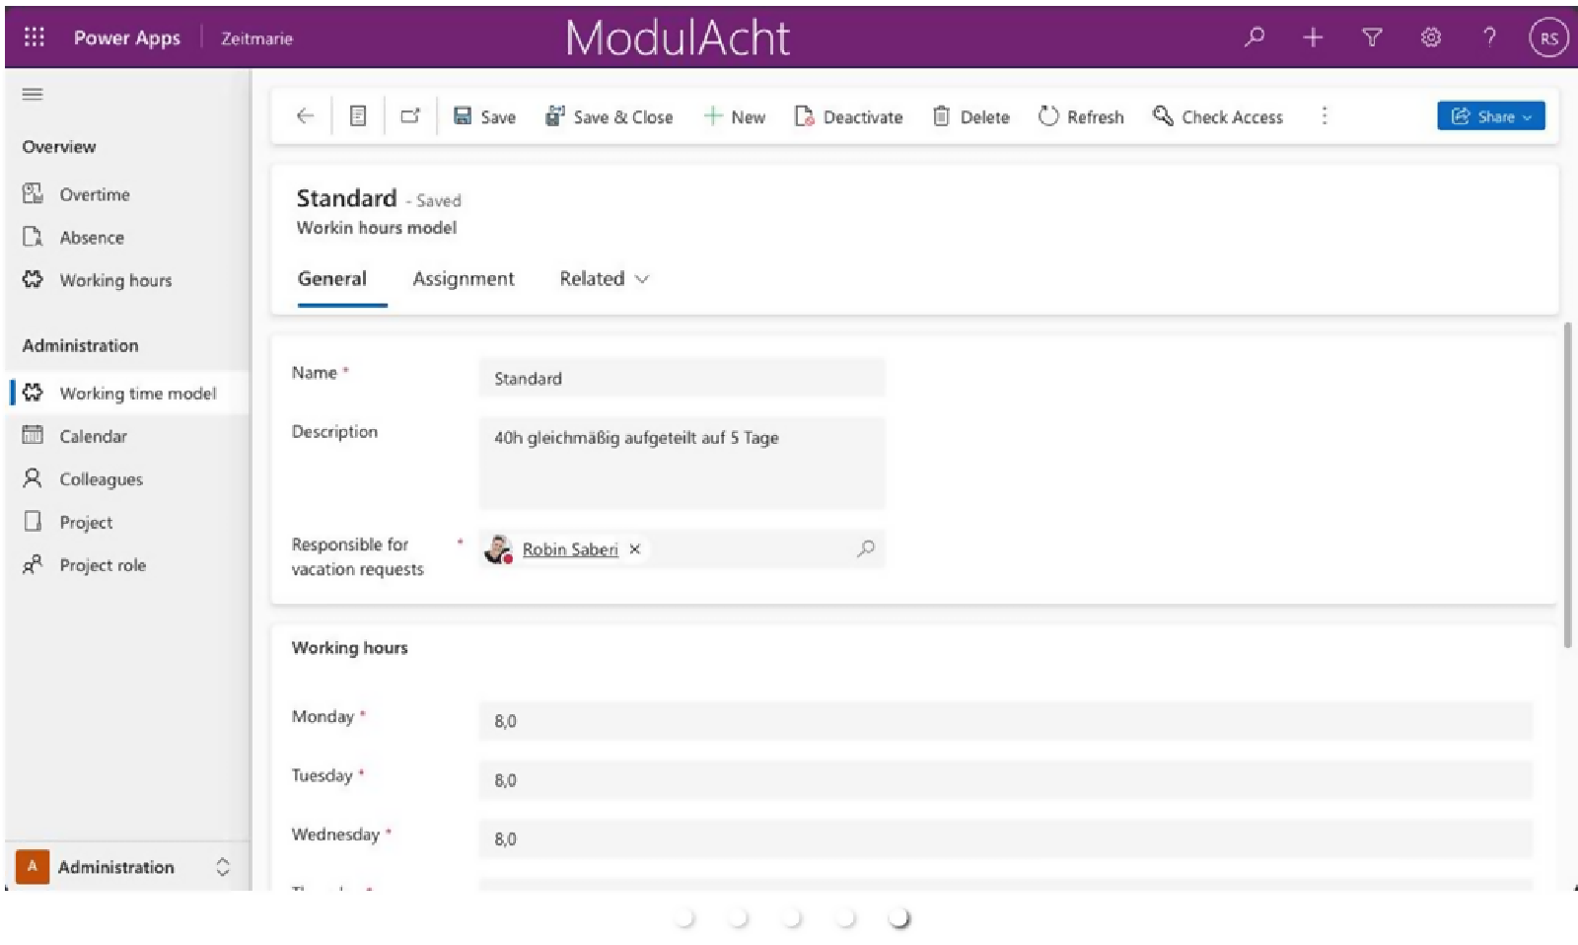Click the Save & Close button
Screen dimensions: 1578x945
[609, 116]
